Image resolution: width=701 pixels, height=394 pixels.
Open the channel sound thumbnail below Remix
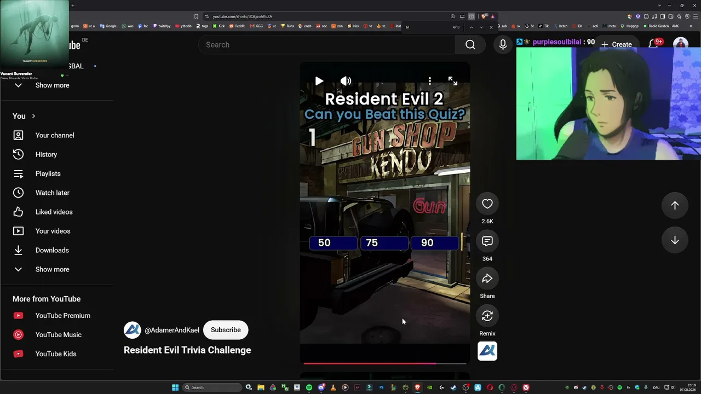click(487, 351)
